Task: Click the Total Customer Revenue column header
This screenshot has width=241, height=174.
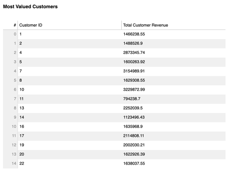Action: (x=145, y=25)
